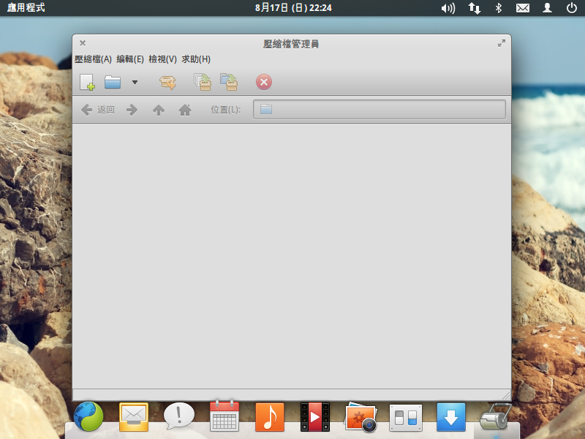Open the 編輯(E) menu
This screenshot has width=585, height=439.
point(130,59)
